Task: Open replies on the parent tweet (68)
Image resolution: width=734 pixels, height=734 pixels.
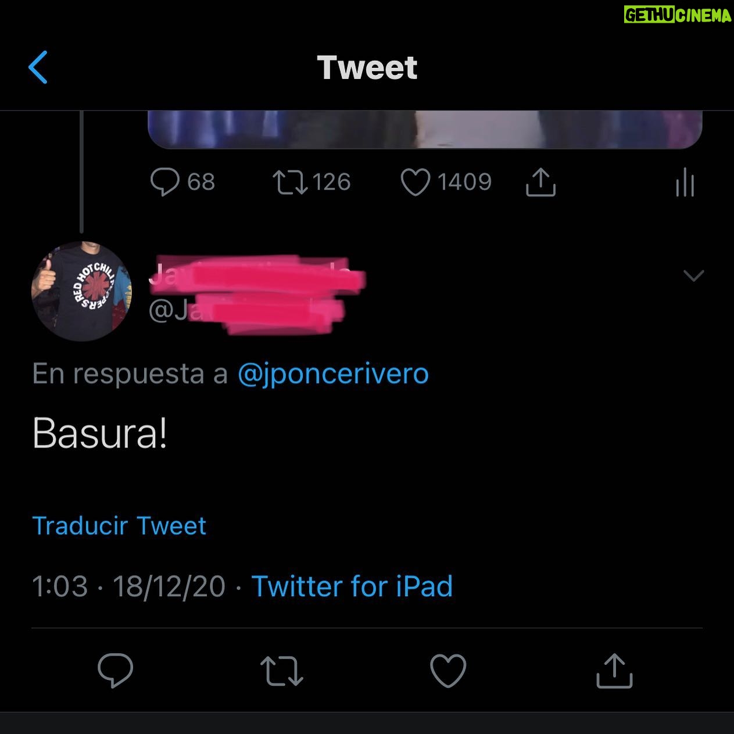Action: (182, 182)
